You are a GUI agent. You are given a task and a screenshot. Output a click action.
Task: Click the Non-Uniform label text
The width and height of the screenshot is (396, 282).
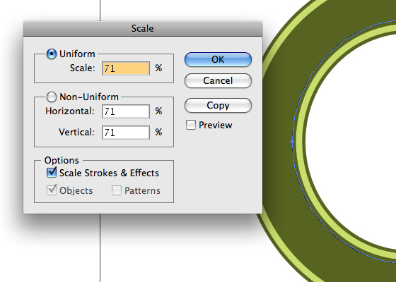pyautogui.click(x=89, y=97)
